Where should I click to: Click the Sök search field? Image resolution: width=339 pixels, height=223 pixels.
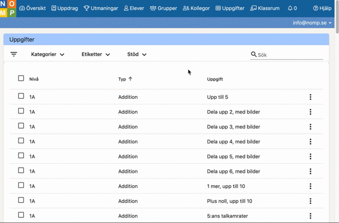pyautogui.click(x=290, y=55)
